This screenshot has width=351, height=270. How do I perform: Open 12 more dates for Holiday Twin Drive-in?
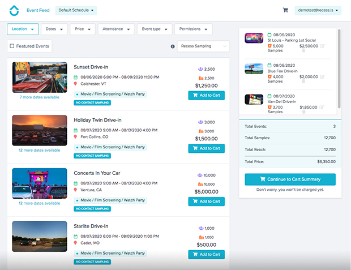pos(39,150)
